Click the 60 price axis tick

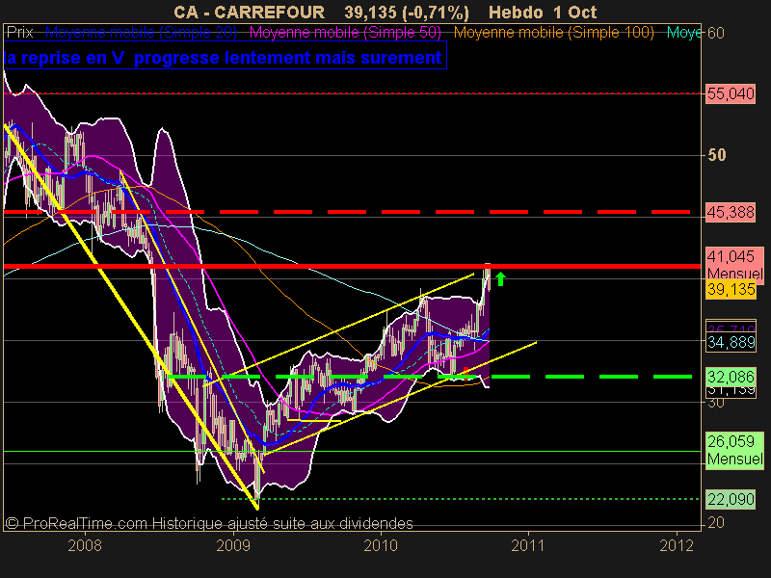click(x=716, y=33)
